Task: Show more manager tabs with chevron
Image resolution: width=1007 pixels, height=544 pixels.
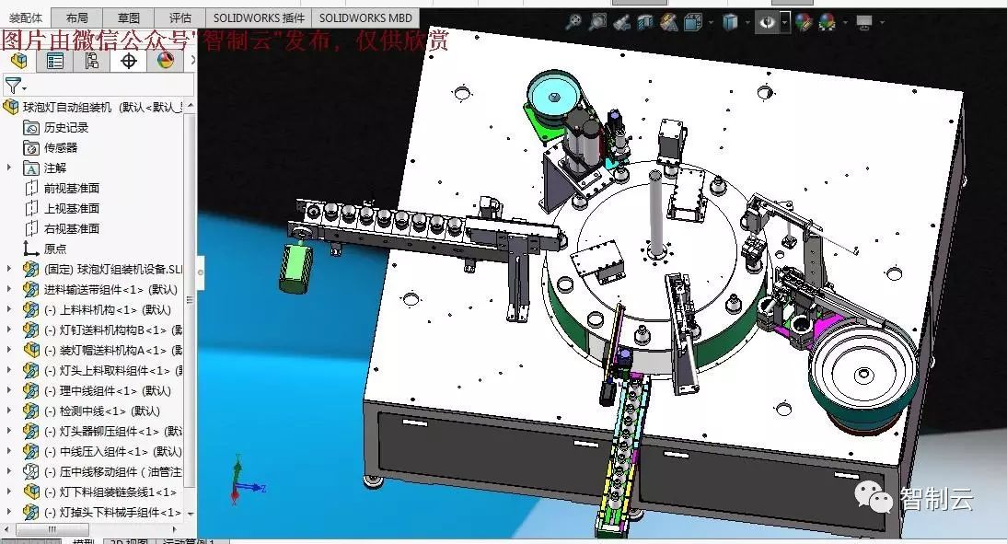Action: 191,61
